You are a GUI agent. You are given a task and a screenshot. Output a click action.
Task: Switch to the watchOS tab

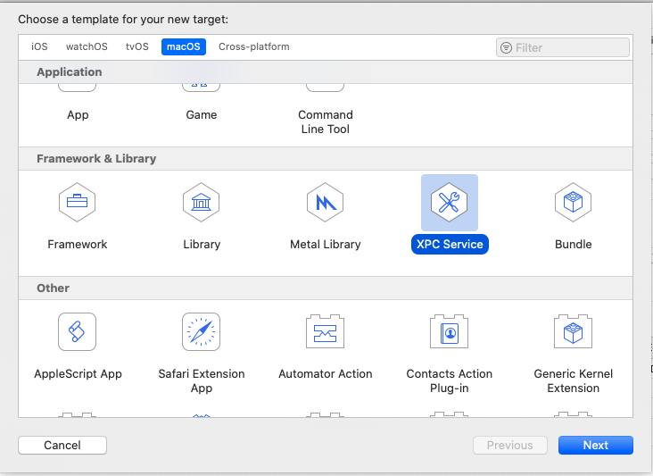(87, 46)
